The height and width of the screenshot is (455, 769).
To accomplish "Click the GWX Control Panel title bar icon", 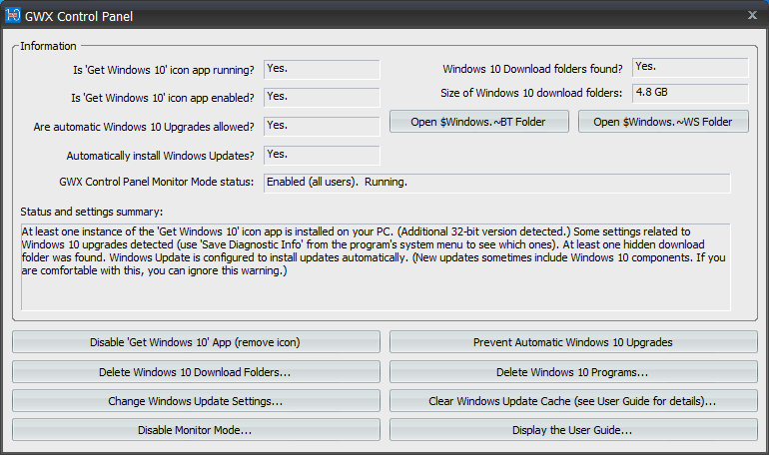I will tap(14, 16).
